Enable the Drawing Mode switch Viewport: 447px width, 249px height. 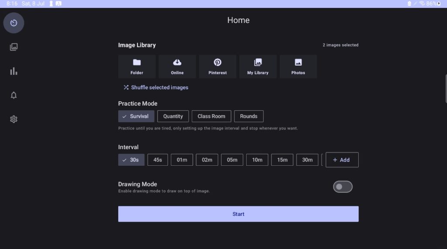pos(343,187)
